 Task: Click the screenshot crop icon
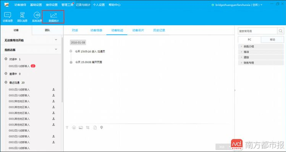click(x=88, y=128)
